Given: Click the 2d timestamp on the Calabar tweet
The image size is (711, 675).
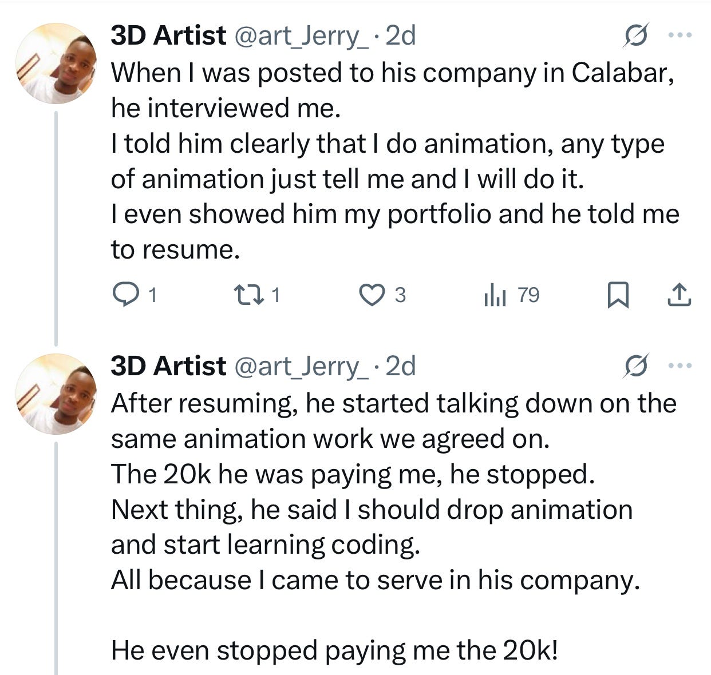Looking at the screenshot, I should pyautogui.click(x=400, y=36).
